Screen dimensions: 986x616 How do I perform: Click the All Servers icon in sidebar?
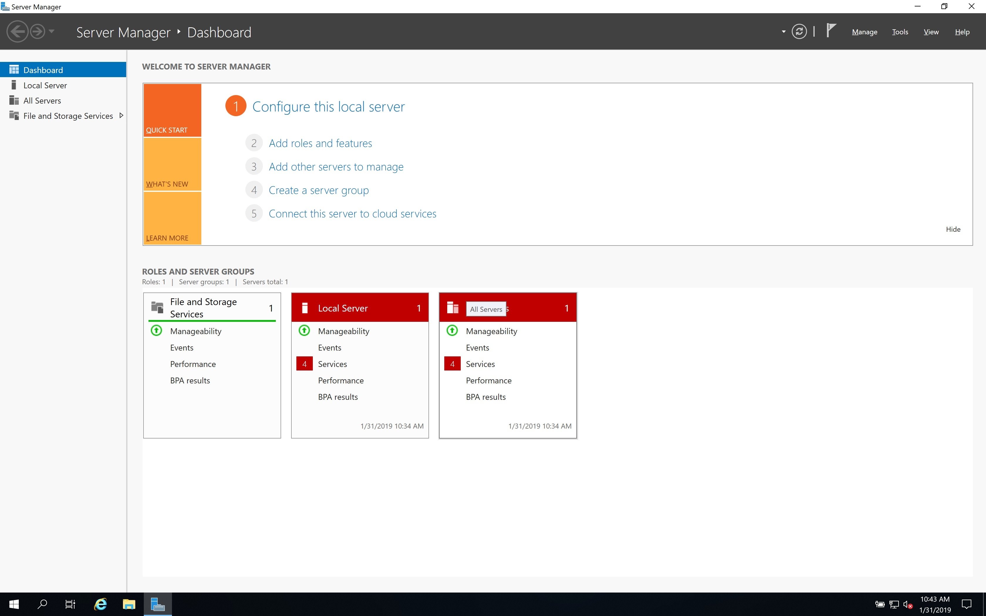coord(13,100)
